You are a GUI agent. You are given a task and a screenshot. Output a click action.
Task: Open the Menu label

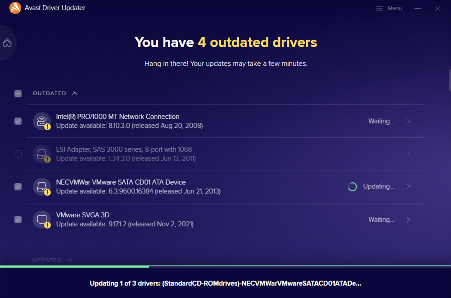click(x=394, y=8)
